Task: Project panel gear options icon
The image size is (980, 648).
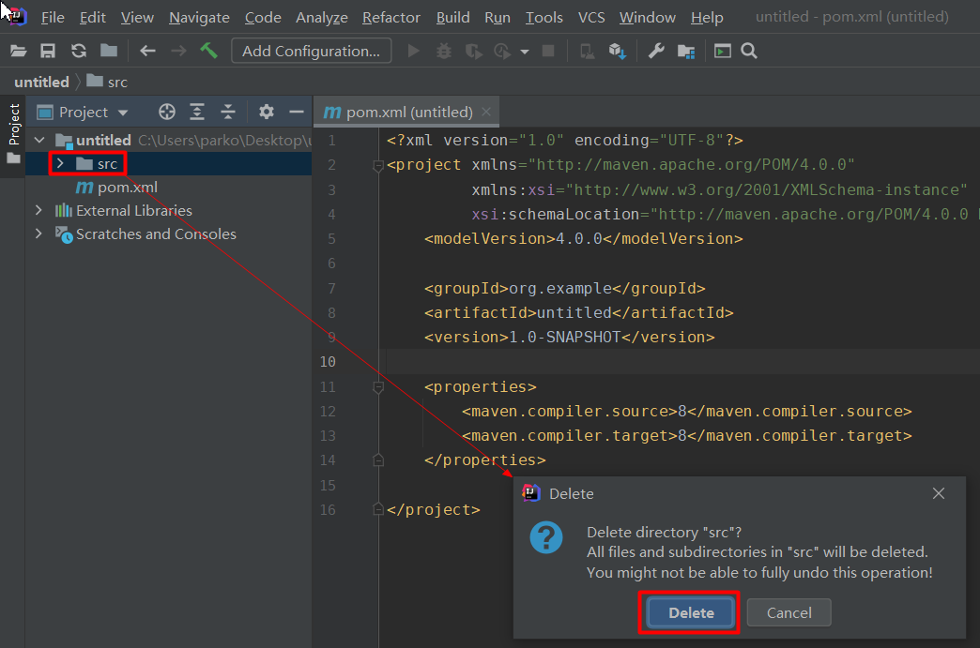Action: click(267, 112)
